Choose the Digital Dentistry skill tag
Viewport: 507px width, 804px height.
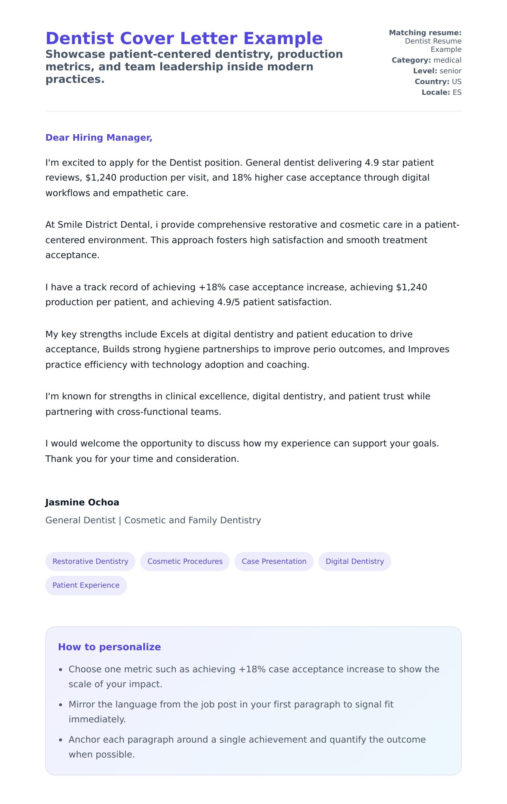(x=354, y=561)
